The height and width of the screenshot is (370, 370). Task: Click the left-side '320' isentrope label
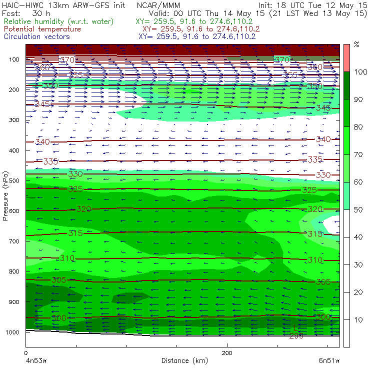coord(84,209)
